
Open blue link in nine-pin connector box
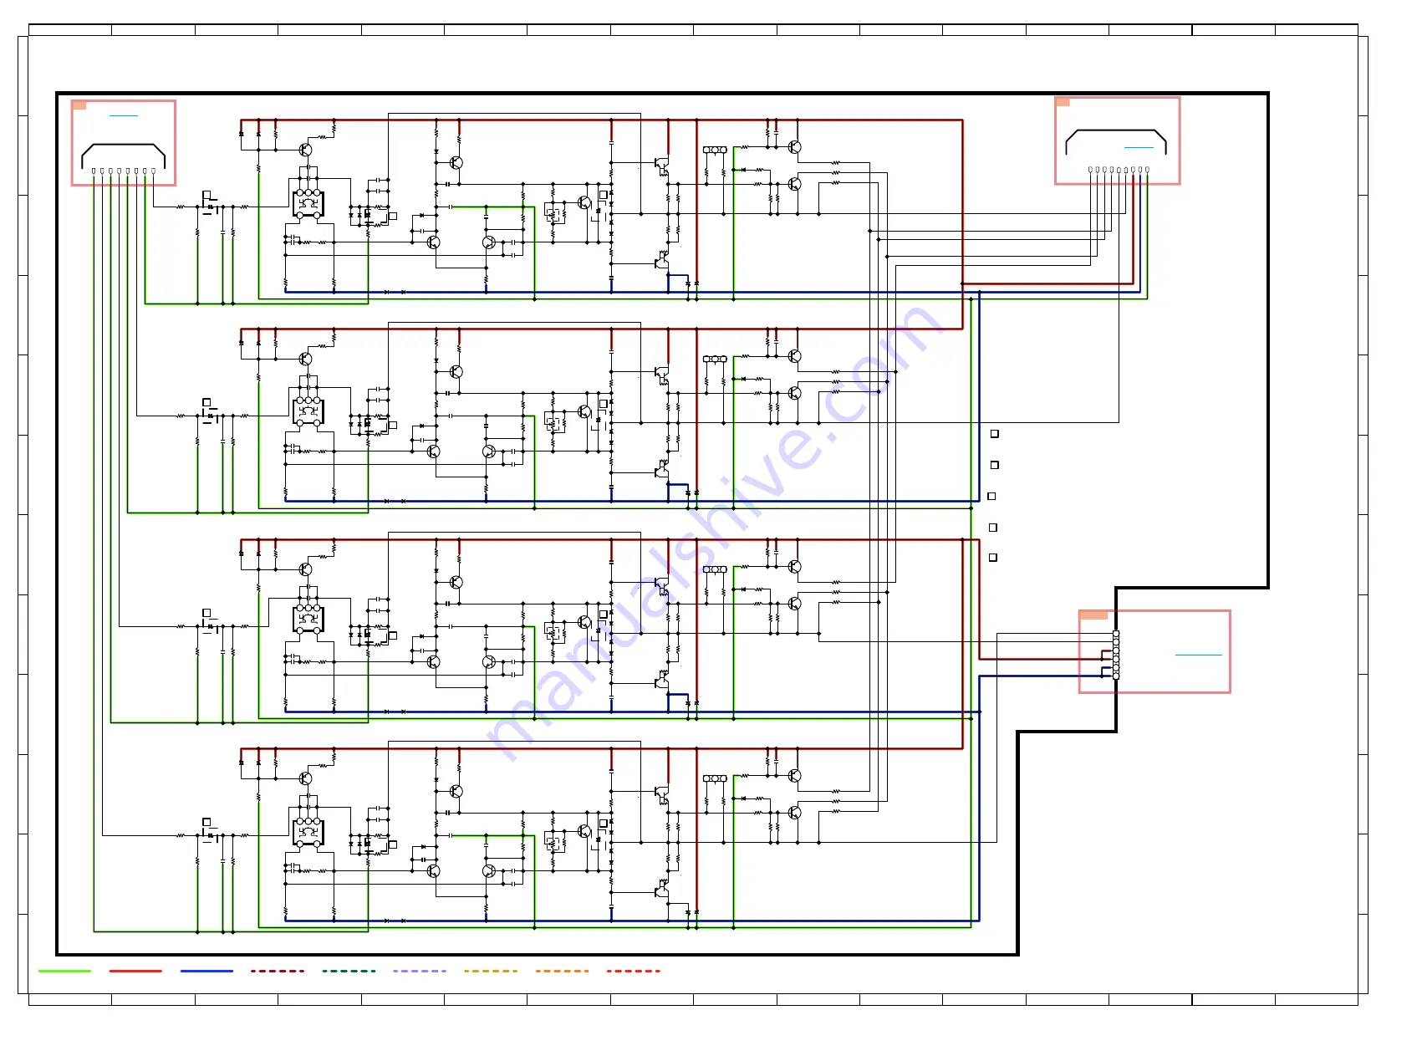[x=1139, y=148]
